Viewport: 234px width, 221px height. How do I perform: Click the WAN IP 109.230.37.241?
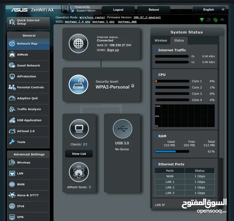[x=120, y=45]
